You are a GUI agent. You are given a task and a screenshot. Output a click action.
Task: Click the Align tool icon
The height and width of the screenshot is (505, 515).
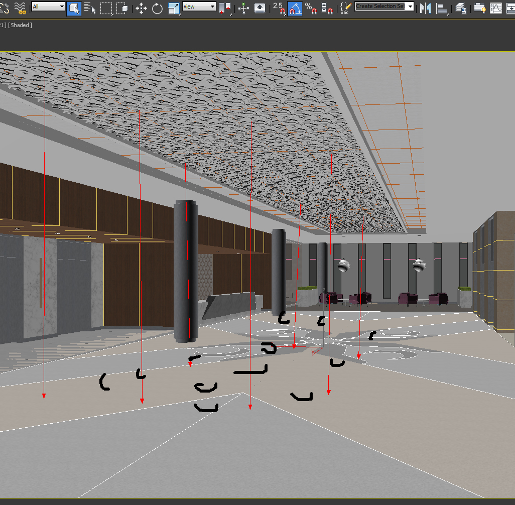[442, 9]
